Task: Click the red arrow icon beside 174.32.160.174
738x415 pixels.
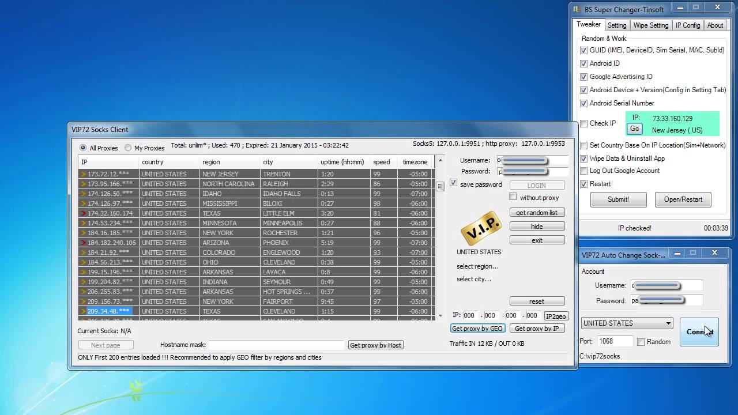Action: (x=84, y=213)
